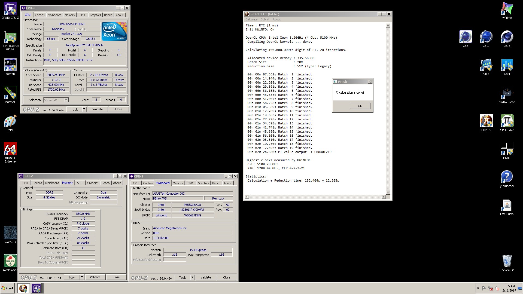The image size is (523, 294).
Task: Open the GPUPI 3.2 desktop icon
Action: pos(507,123)
